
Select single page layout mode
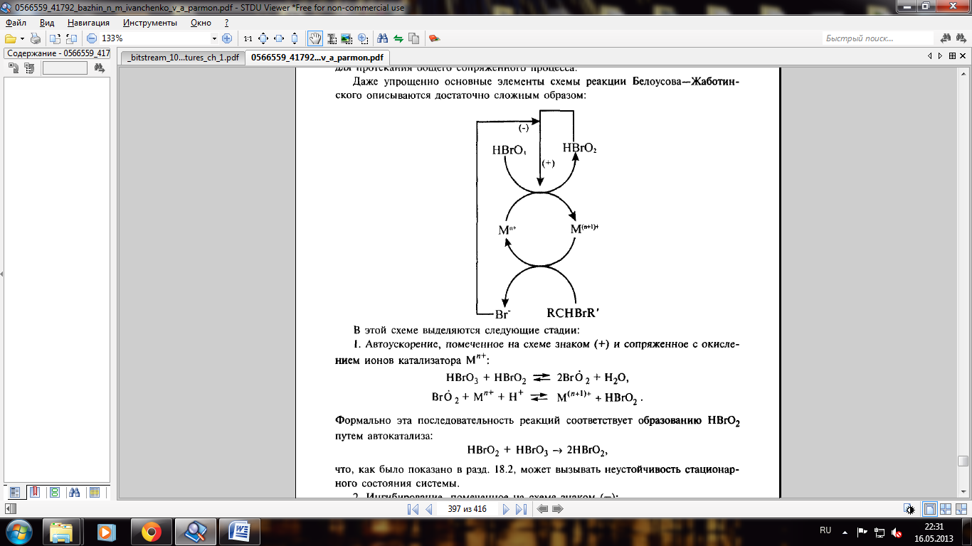tap(930, 509)
